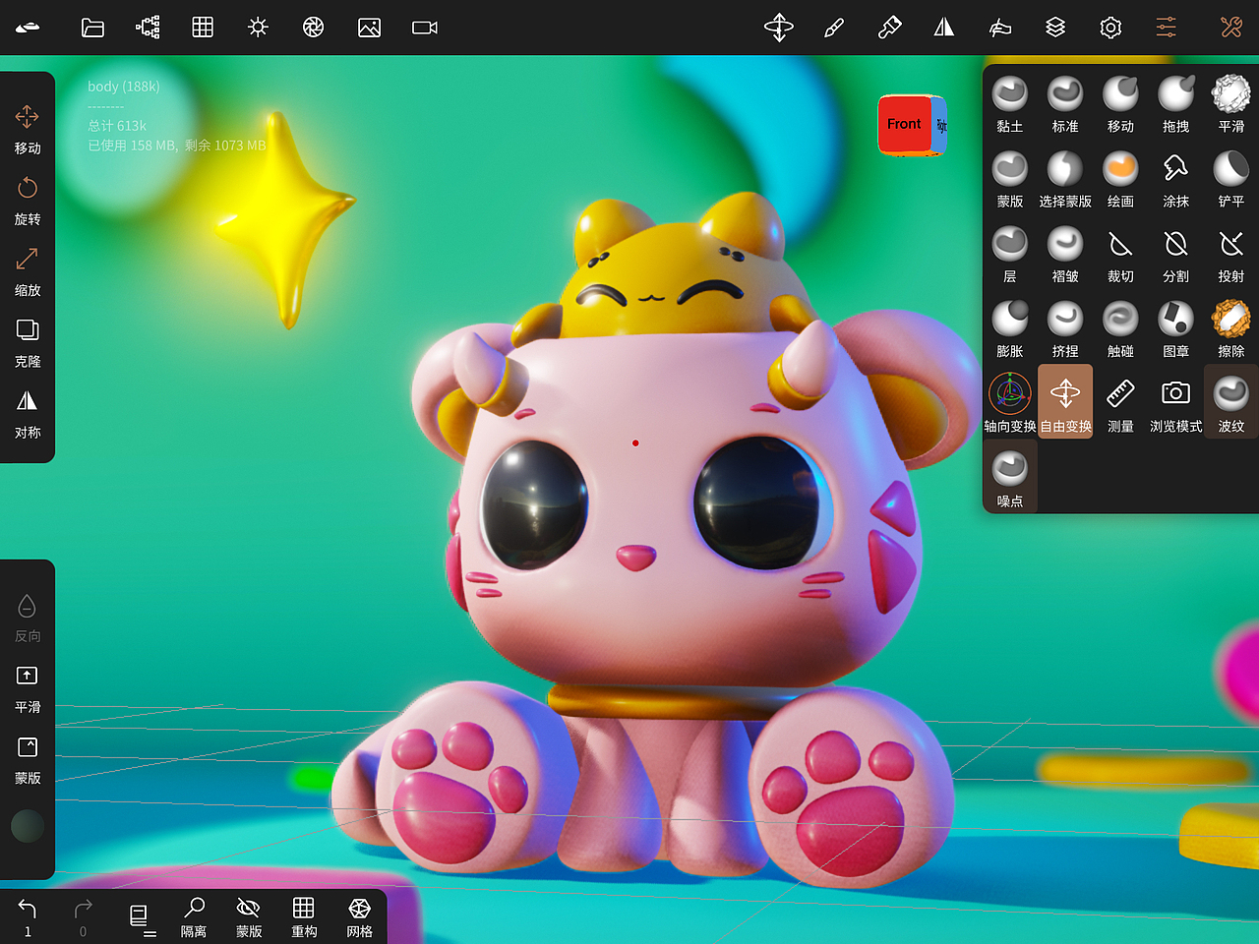
Task: Activate 旋转 (Rotate) in the left panel
Action: [28, 200]
